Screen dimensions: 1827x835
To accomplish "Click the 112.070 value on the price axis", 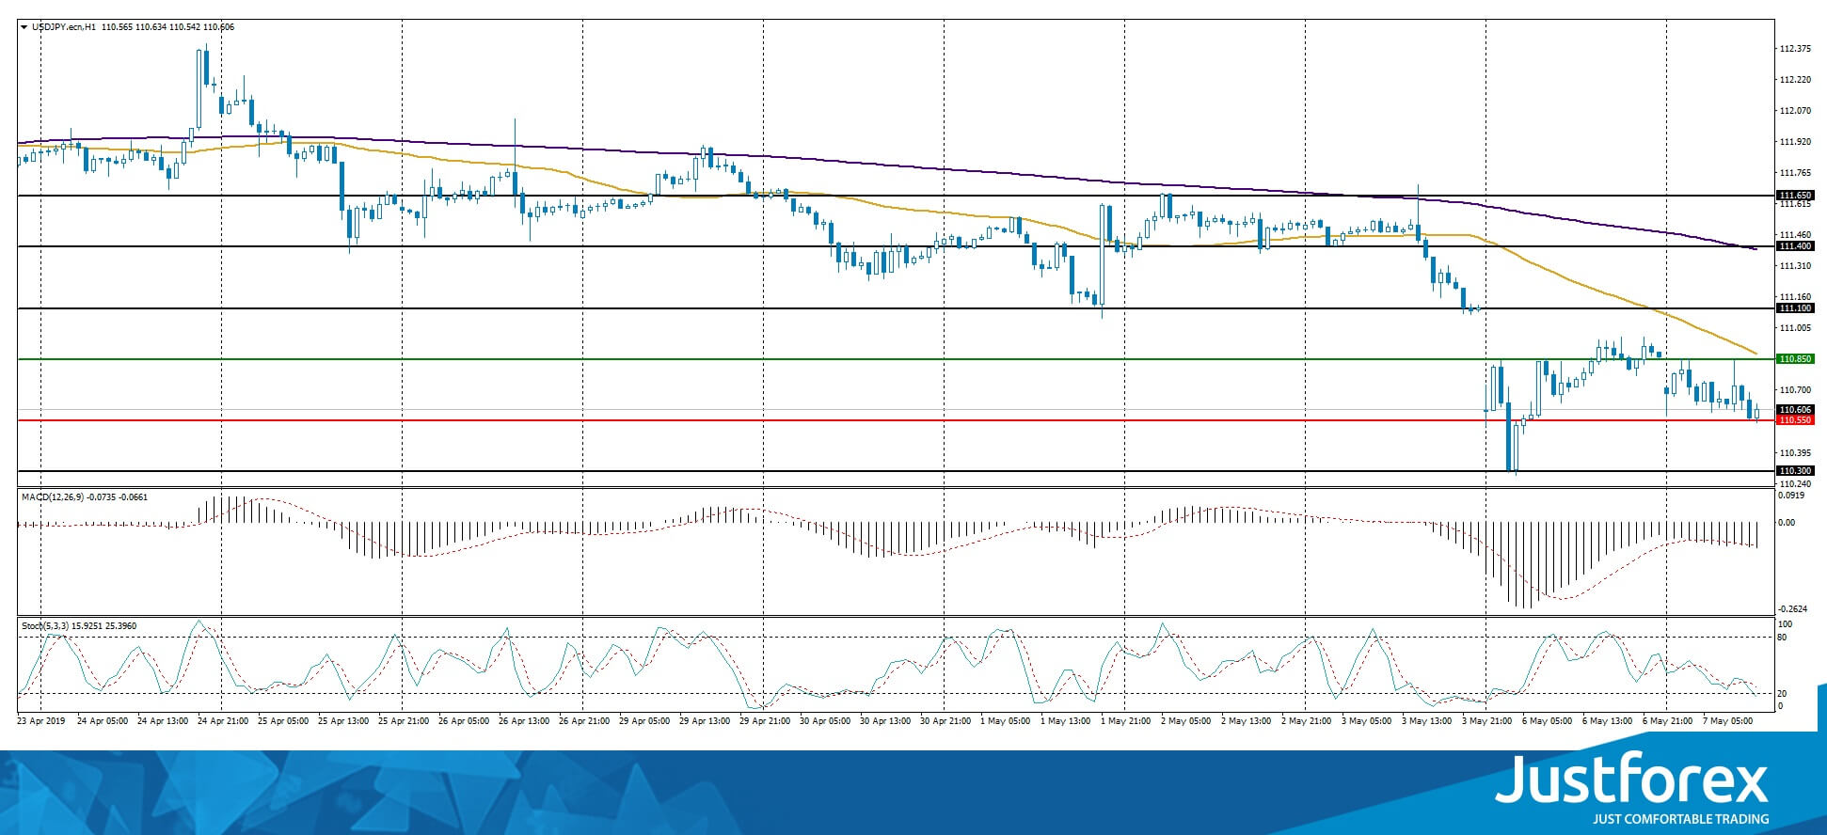I will (1795, 111).
